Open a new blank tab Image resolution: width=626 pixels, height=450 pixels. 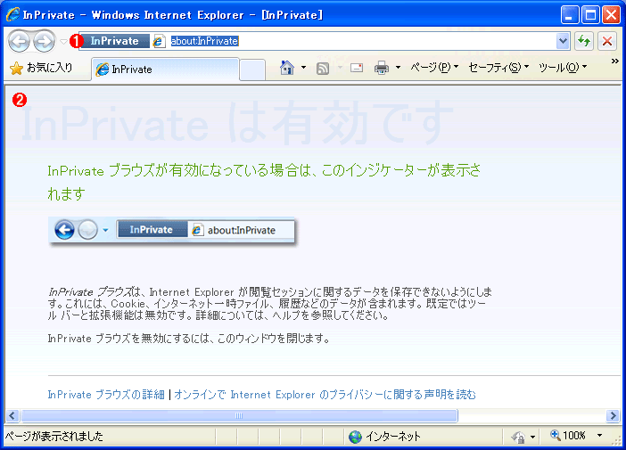coord(252,70)
